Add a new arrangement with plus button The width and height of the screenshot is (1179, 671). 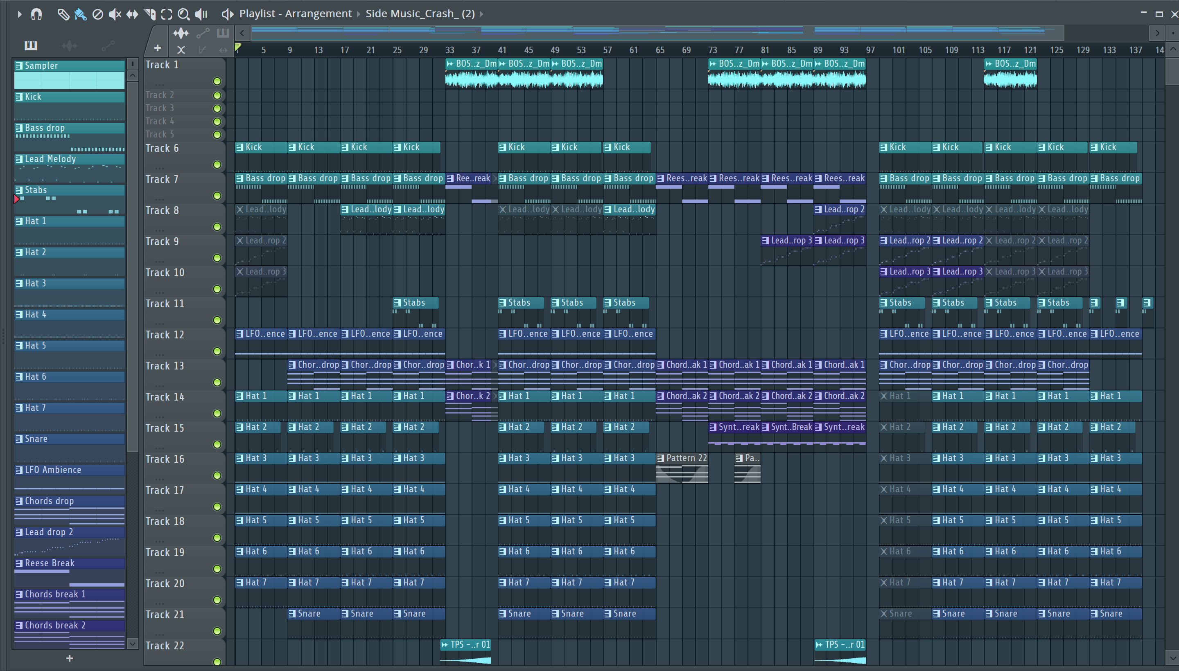click(158, 48)
